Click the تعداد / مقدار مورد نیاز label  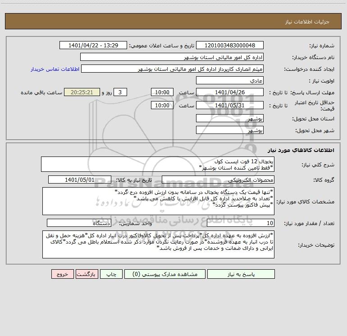coord(309,224)
